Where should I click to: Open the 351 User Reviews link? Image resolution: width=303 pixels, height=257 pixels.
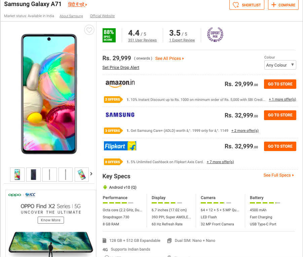coord(142,40)
